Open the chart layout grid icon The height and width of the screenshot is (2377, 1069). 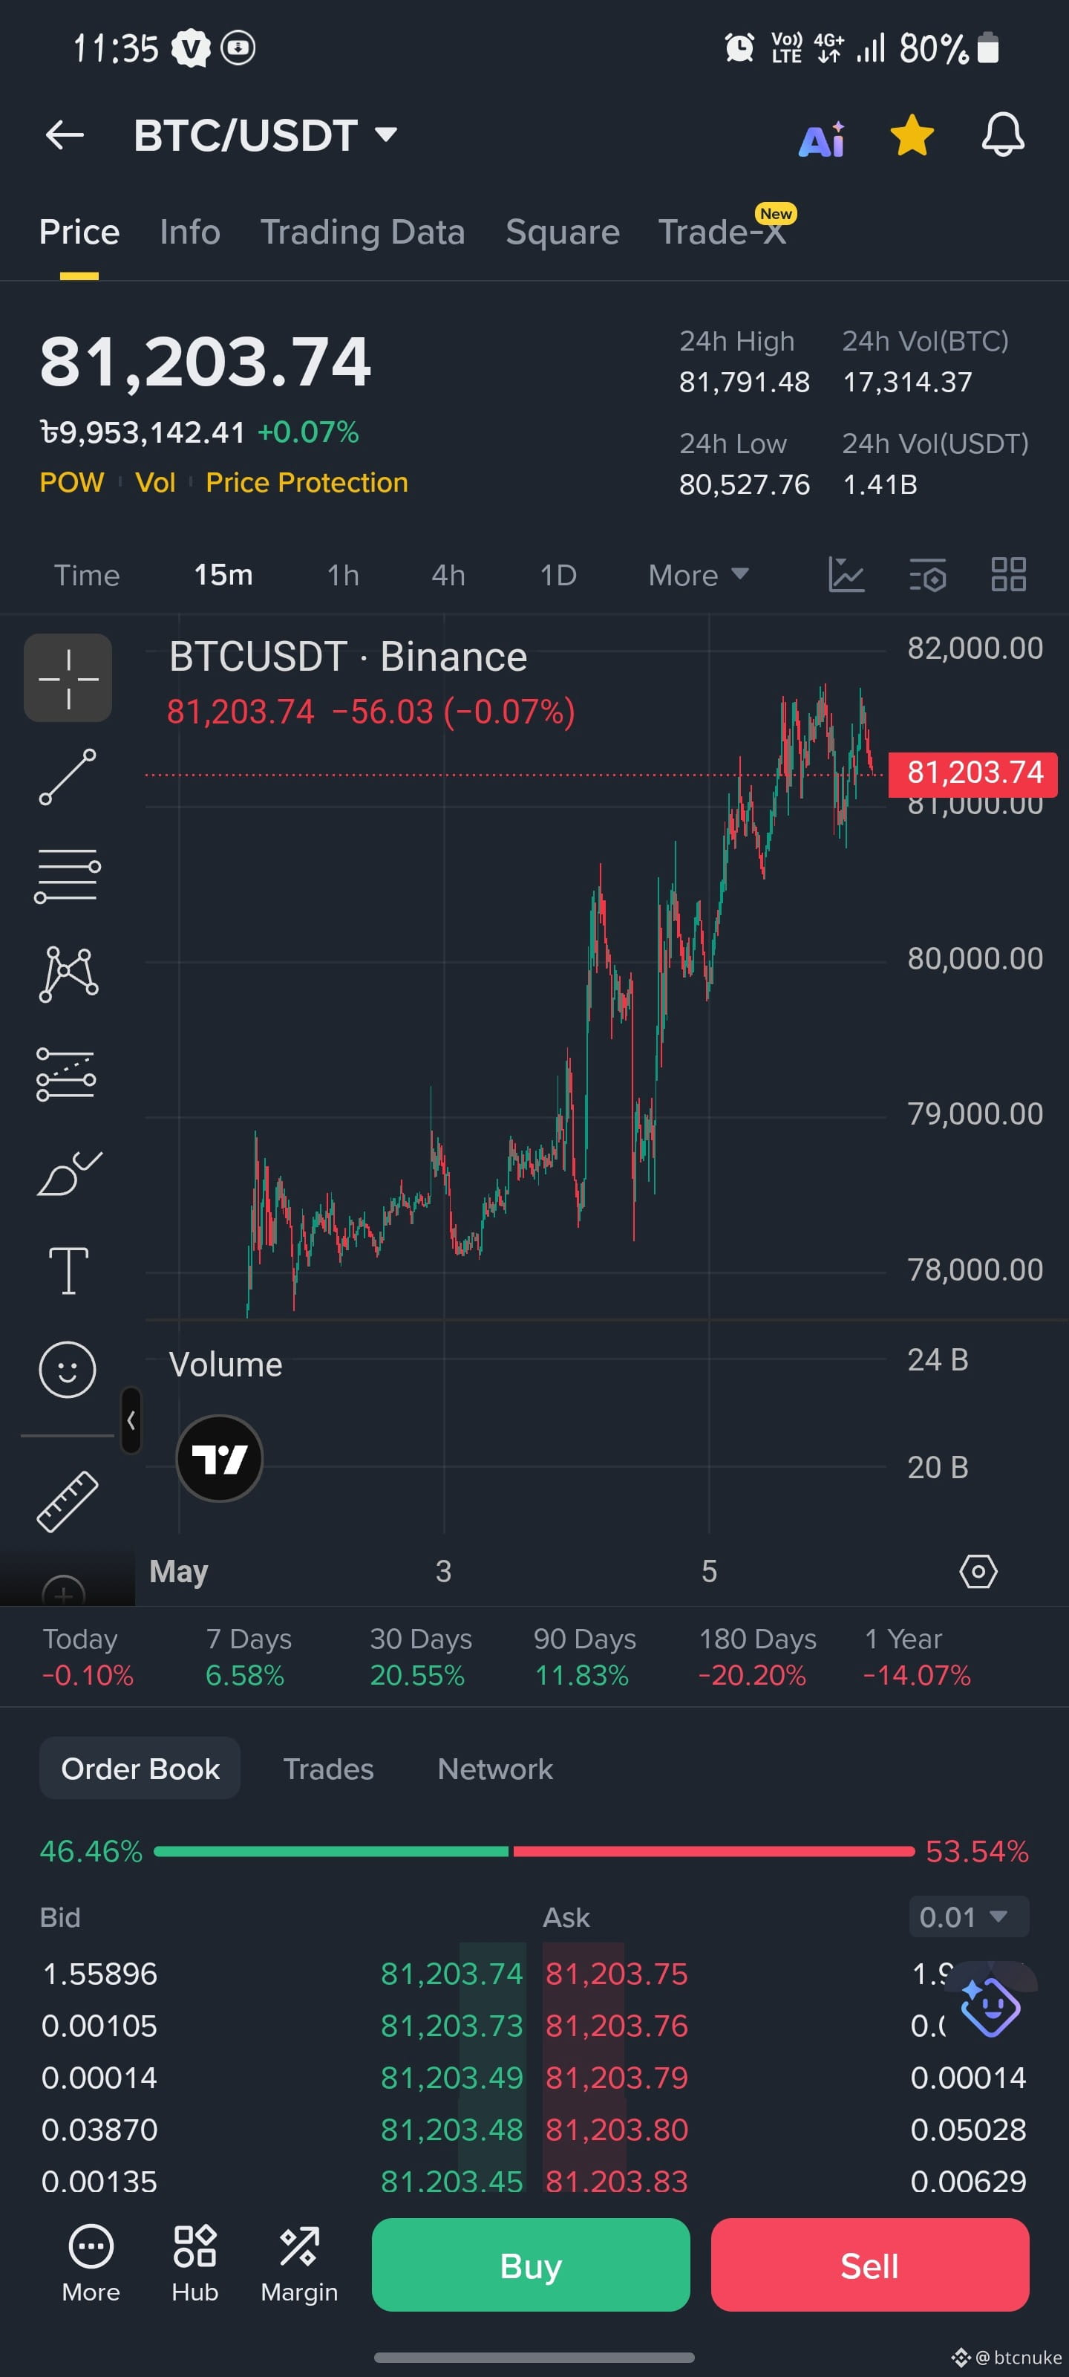tap(1008, 575)
